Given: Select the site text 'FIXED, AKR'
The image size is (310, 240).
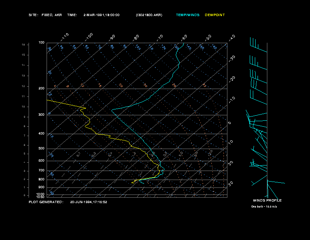Looking at the screenshot, I should tap(52, 15).
